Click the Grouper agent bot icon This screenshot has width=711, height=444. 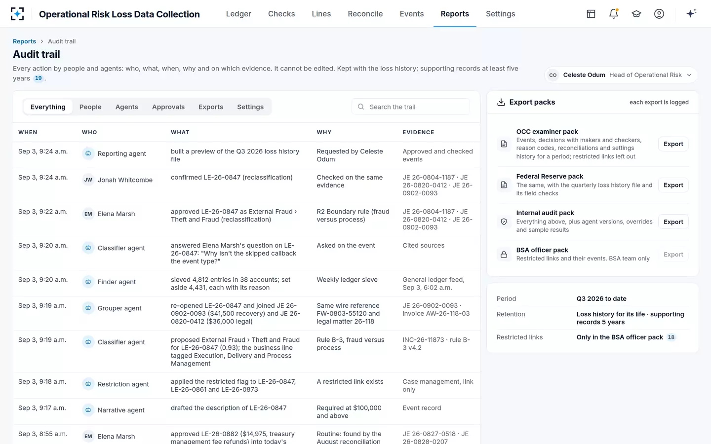point(88,308)
